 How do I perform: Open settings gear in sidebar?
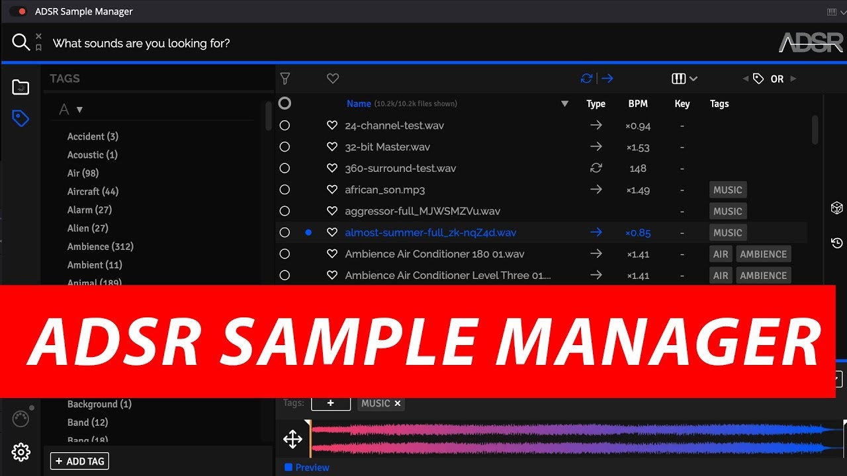[x=21, y=452]
